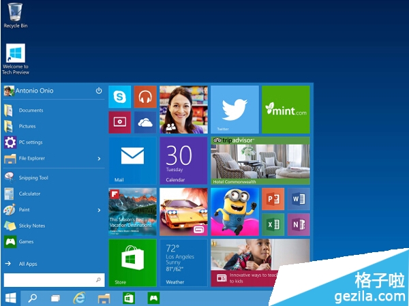409x306 pixels.
Task: Launch the Minion Rush game tile
Action: (x=234, y=212)
